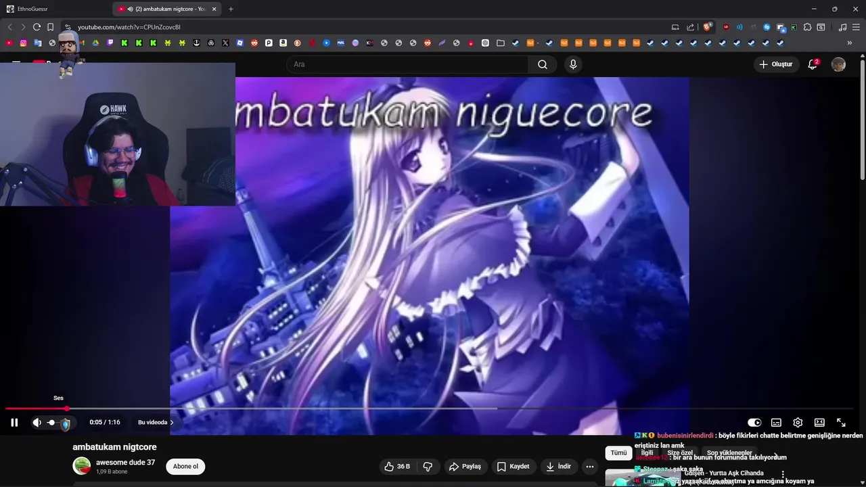Toggle the autoplay switch in the player
This screenshot has width=866, height=487.
754,422
